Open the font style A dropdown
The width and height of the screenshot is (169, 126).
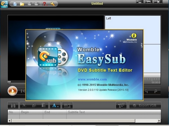(x=55, y=105)
